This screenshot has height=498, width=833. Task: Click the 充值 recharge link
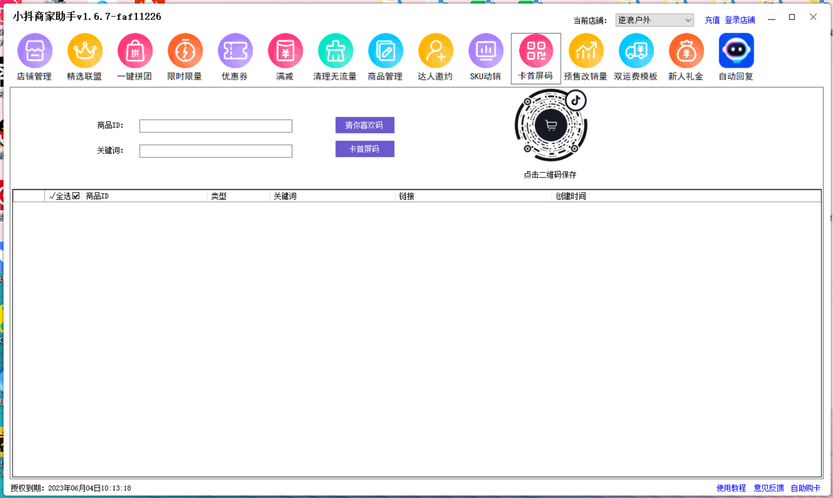(x=712, y=20)
